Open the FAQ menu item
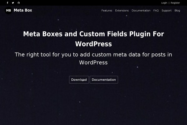This screenshot has width=187, height=125. (156, 11)
